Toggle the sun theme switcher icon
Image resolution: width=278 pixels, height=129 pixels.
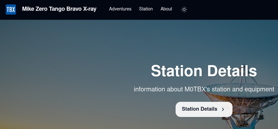point(184,9)
